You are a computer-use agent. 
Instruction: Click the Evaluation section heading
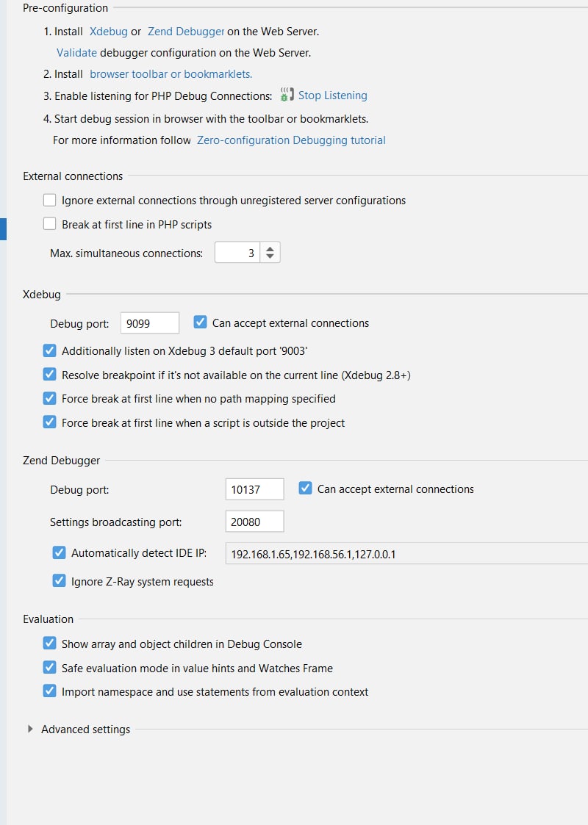[x=48, y=619]
